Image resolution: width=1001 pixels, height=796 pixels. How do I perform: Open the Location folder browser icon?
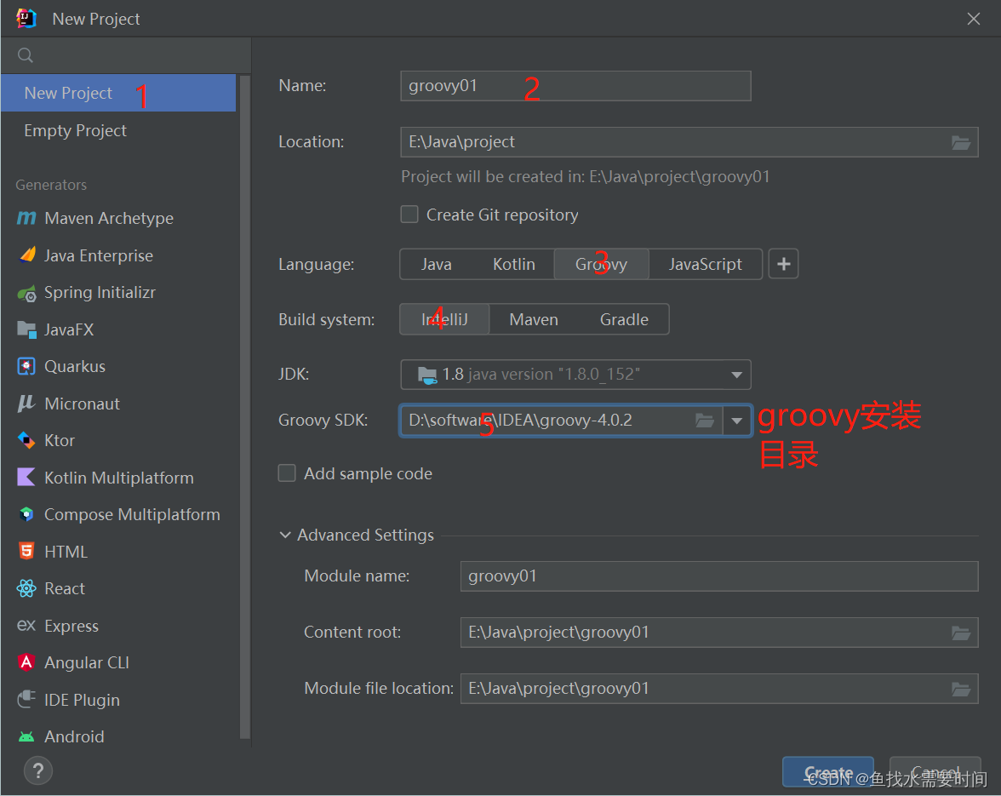(961, 142)
